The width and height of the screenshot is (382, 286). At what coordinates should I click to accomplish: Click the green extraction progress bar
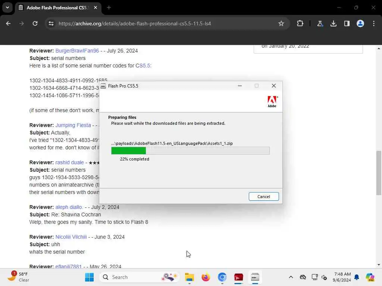coord(128,150)
